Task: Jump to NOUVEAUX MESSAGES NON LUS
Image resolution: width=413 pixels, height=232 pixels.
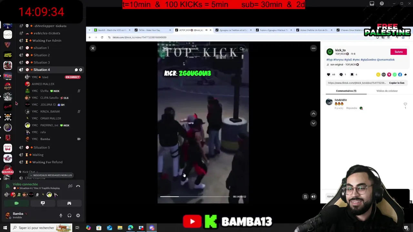Action: tap(51, 175)
